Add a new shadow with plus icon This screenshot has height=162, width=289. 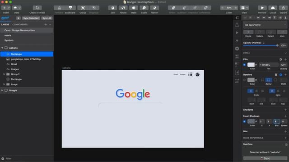pos(285,110)
